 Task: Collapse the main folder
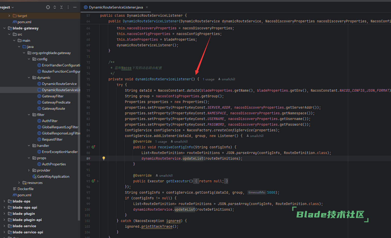(14, 40)
